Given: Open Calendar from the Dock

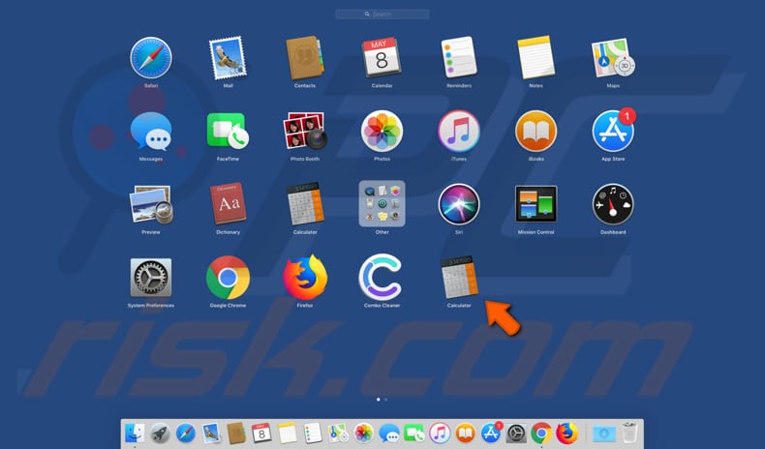Looking at the screenshot, I should (x=261, y=433).
